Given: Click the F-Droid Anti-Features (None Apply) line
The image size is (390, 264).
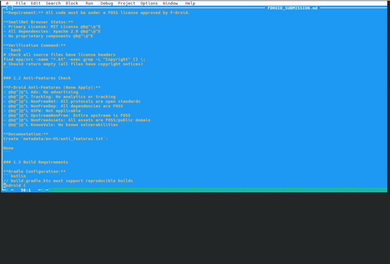Looking at the screenshot, I should point(52,87).
